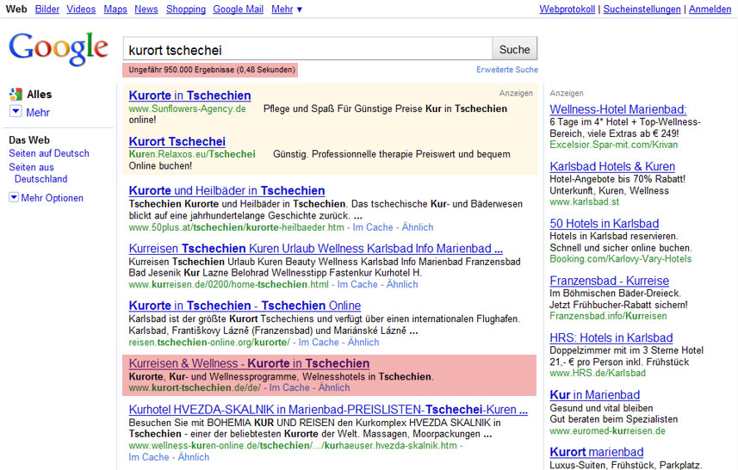738x470 pixels.
Task: Click Ähnlich for the wellness-kuren-online.de result
Action: (194, 457)
